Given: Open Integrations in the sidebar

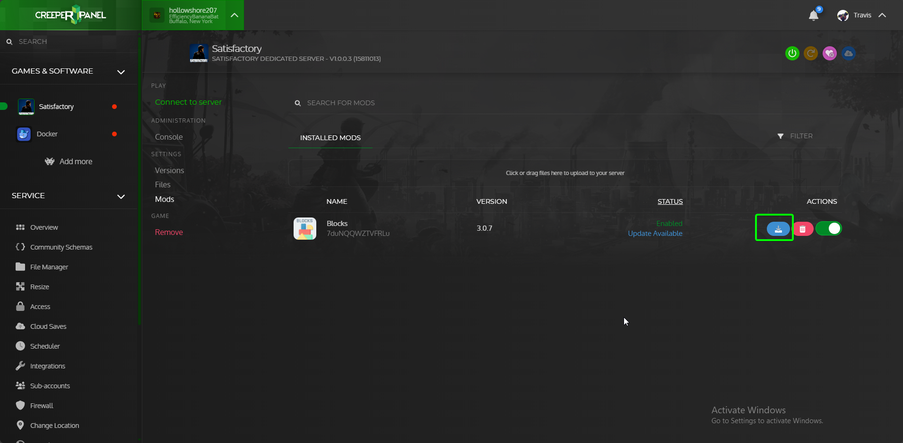Looking at the screenshot, I should (48, 366).
